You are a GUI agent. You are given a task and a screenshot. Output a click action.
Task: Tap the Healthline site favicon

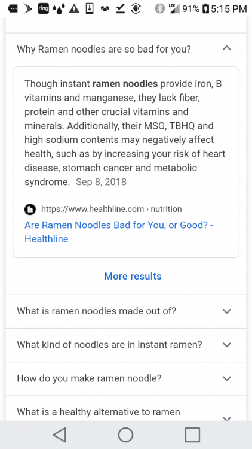pos(30,210)
